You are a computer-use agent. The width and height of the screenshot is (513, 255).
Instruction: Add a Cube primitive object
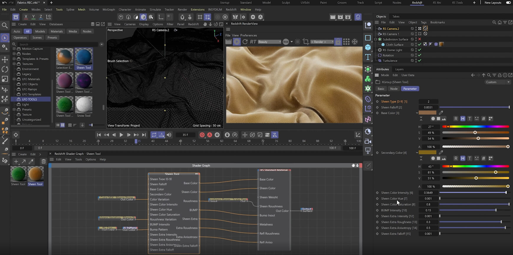[368, 47]
